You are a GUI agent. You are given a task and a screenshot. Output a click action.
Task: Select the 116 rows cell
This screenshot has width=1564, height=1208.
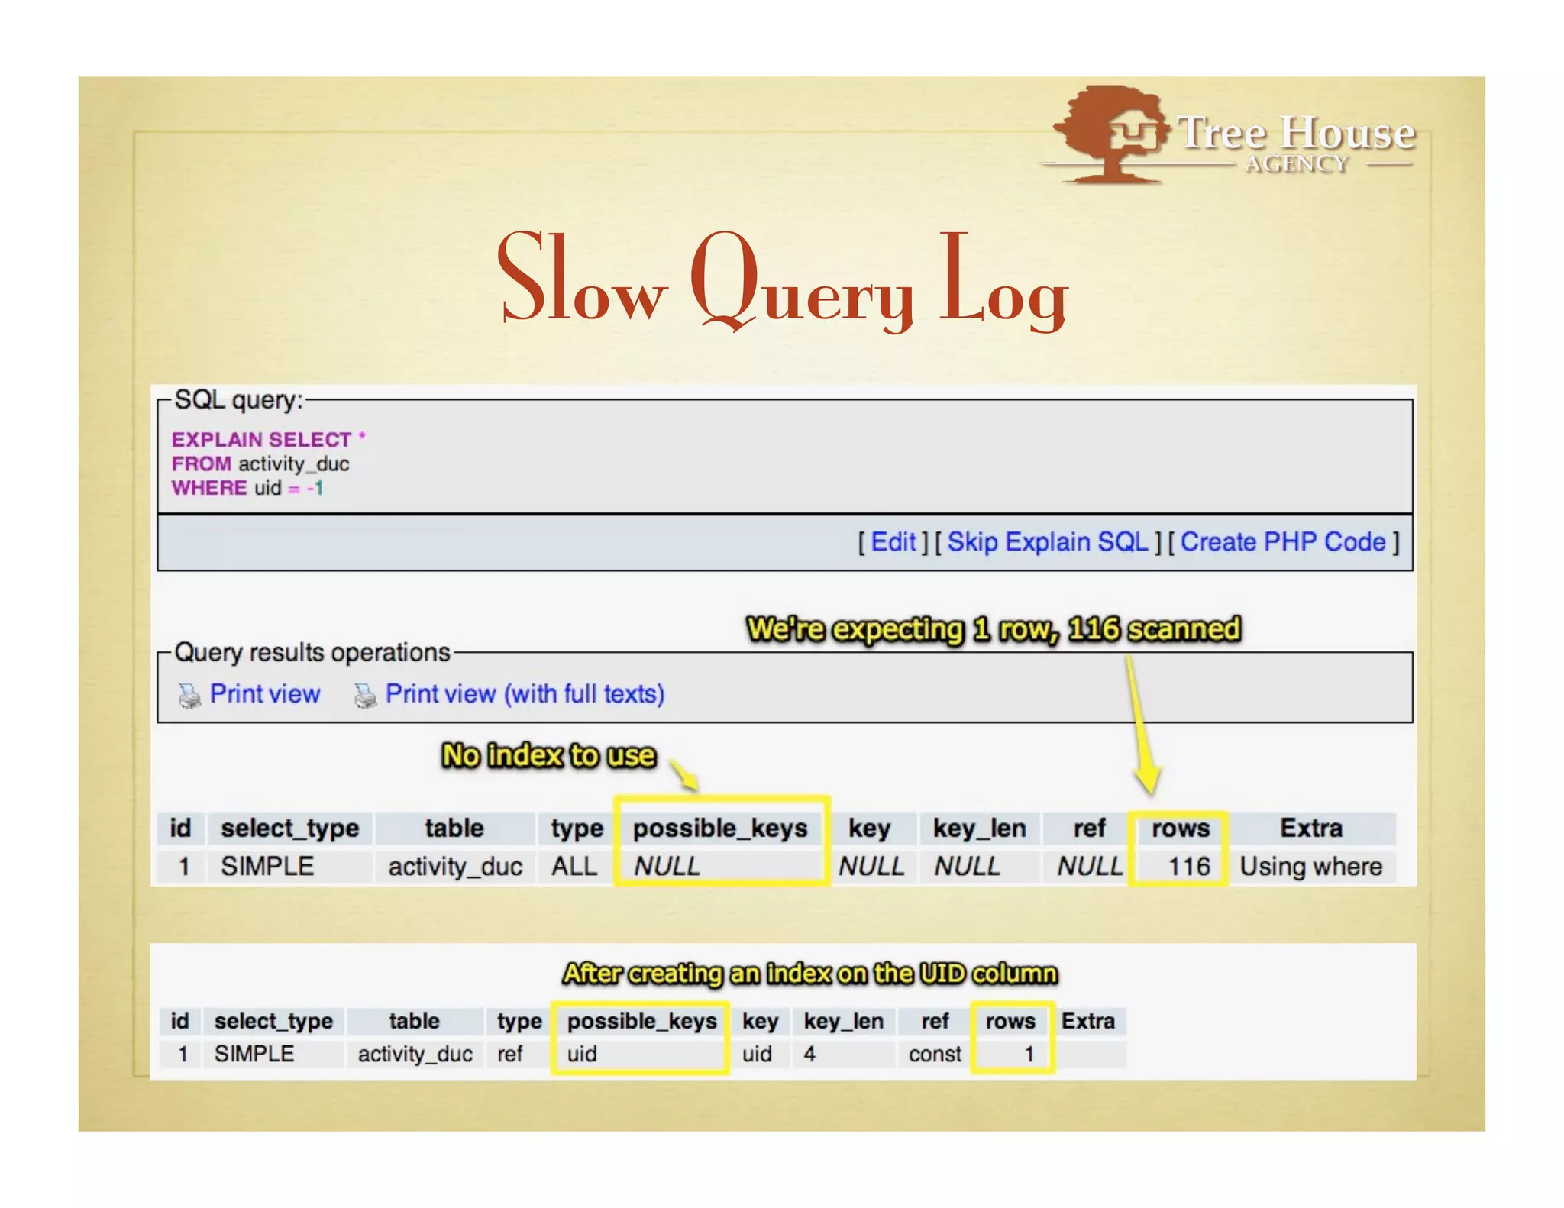1188,866
